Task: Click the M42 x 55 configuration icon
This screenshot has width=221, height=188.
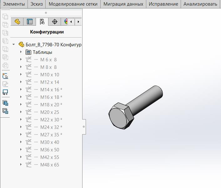Action: 28,157
